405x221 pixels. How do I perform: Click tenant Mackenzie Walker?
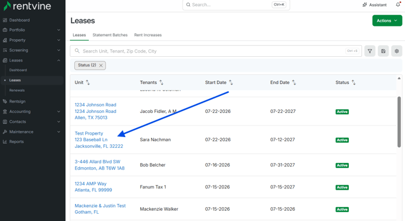coord(159,209)
